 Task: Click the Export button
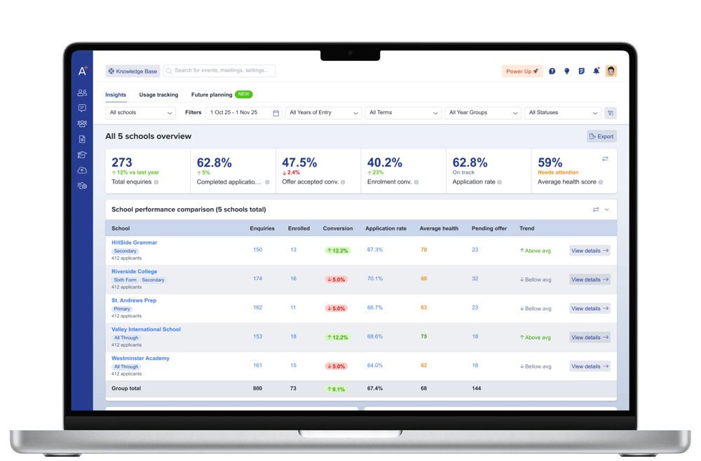pyautogui.click(x=601, y=137)
